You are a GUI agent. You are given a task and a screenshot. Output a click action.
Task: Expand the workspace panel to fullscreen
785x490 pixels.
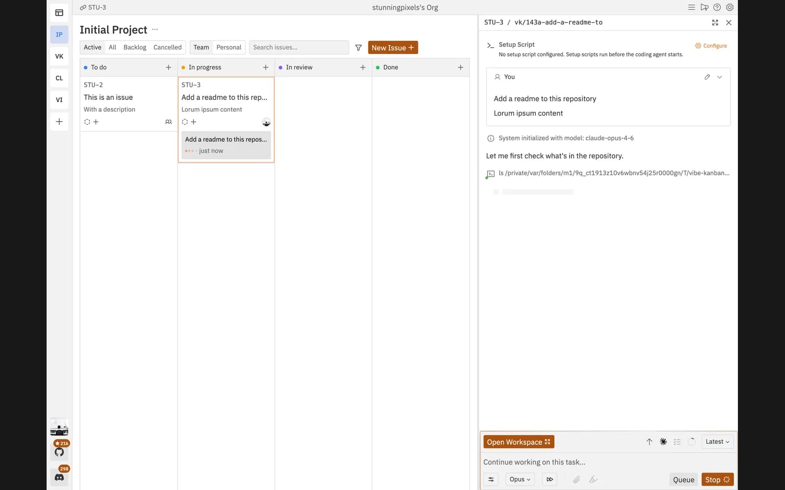coord(715,23)
